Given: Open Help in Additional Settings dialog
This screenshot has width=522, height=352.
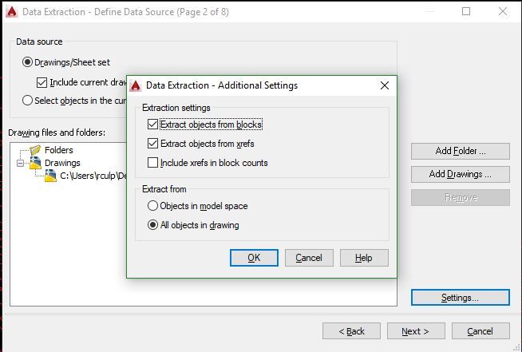Looking at the screenshot, I should click(x=364, y=258).
